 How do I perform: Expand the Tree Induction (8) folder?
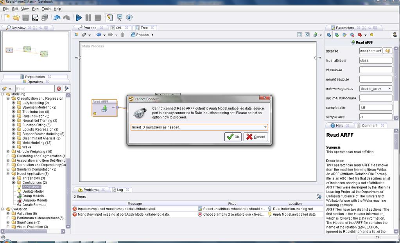[14, 112]
